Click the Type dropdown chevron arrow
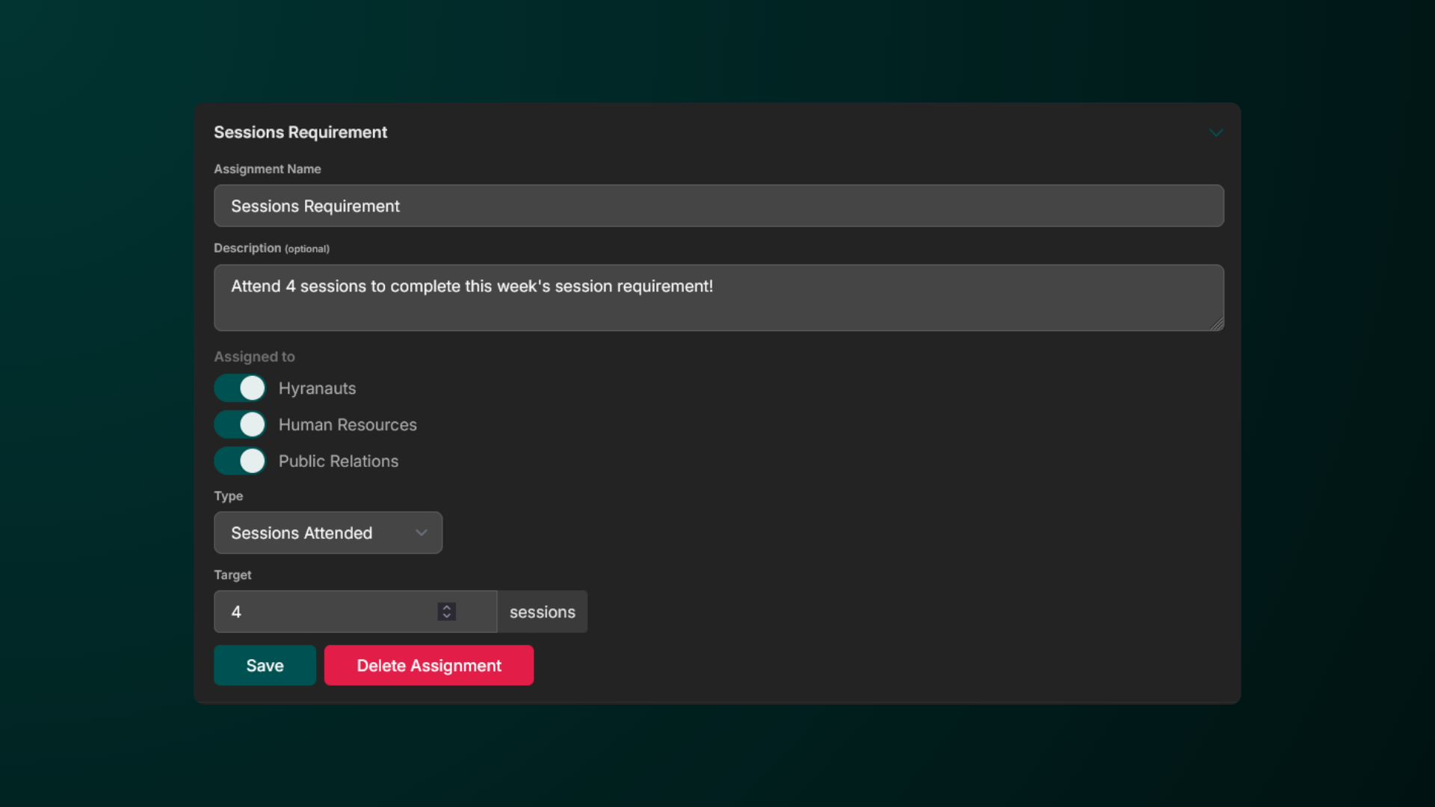The image size is (1435, 807). coord(422,533)
